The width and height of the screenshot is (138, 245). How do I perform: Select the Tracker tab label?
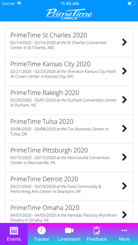point(42,239)
